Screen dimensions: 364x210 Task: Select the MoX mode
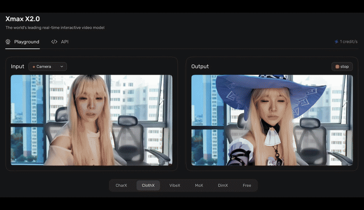199,185
